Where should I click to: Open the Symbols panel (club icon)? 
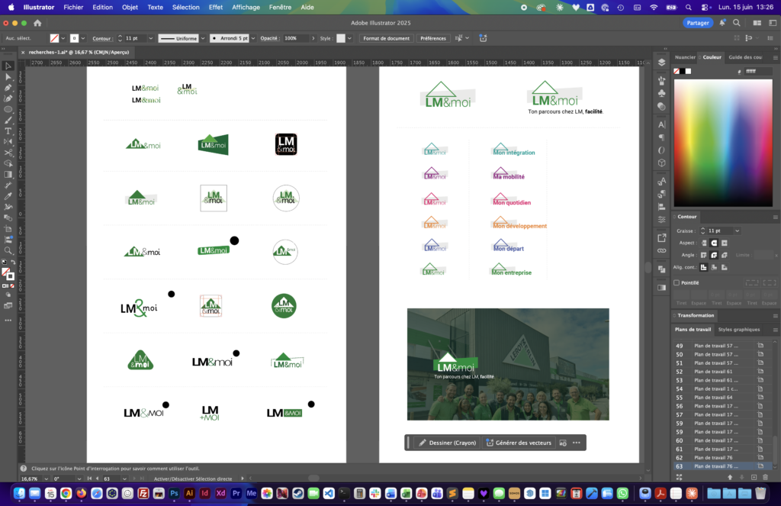661,93
